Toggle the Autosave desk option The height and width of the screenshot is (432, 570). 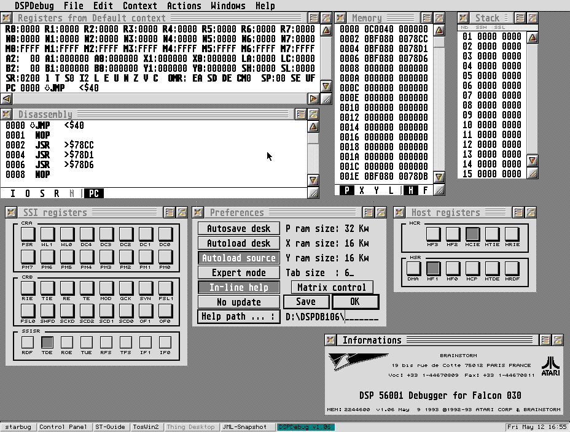[x=239, y=228]
